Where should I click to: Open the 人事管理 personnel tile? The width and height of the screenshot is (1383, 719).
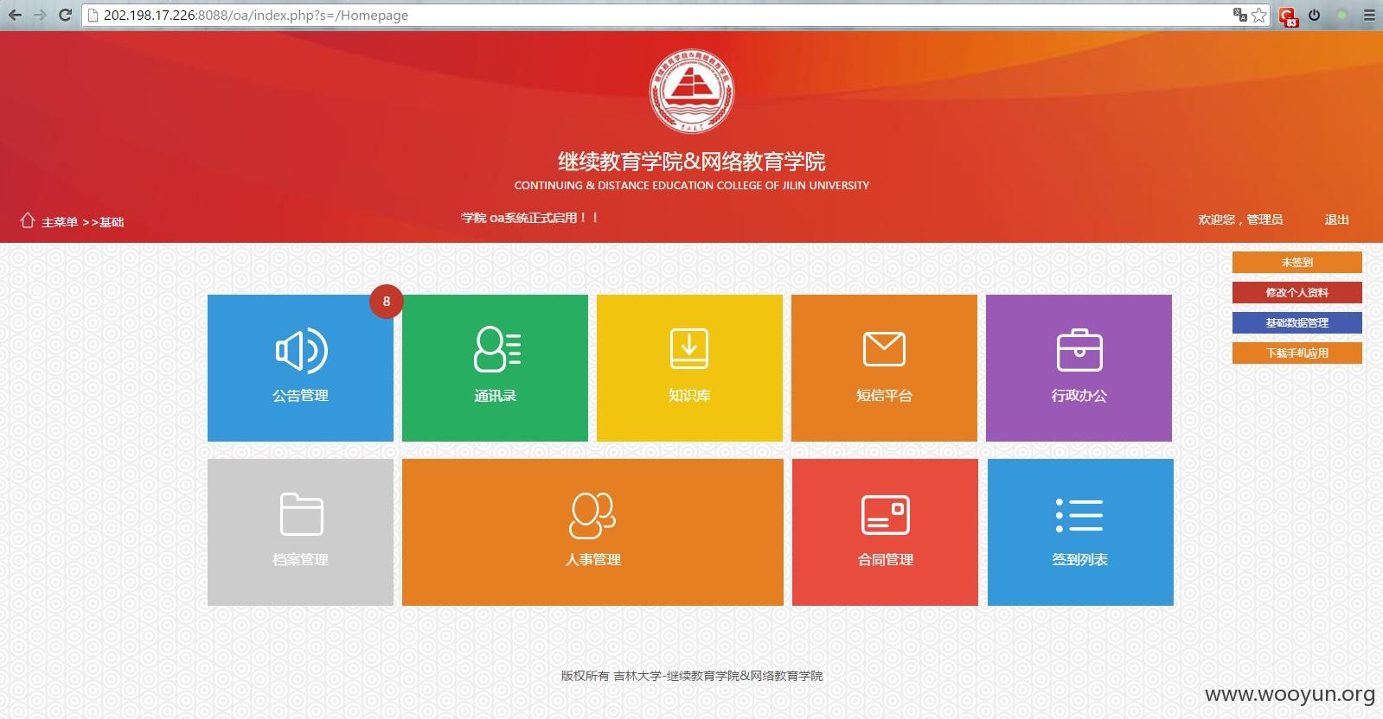pyautogui.click(x=592, y=532)
